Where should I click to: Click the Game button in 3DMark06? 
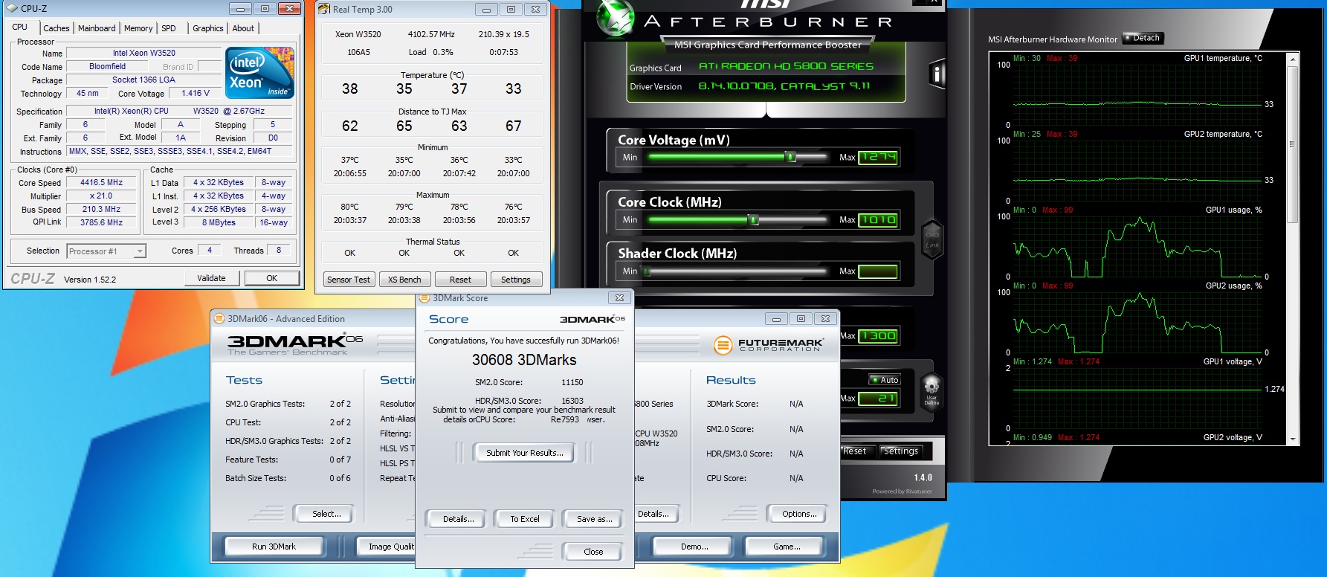pyautogui.click(x=787, y=547)
